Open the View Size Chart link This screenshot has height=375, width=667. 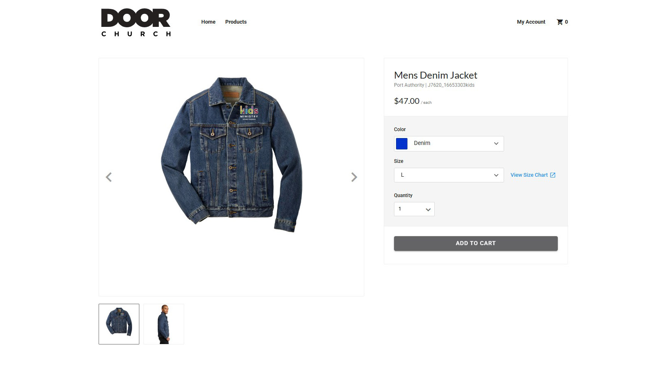coord(529,175)
